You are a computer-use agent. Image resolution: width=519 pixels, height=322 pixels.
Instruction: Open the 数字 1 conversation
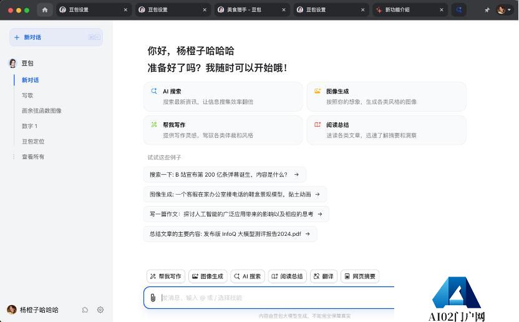tap(29, 126)
